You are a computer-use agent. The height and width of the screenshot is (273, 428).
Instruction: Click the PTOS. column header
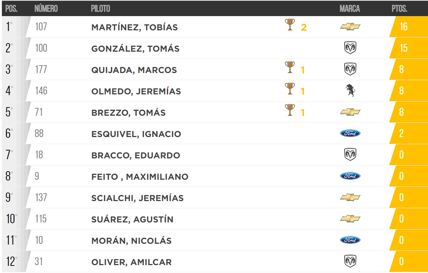(x=399, y=9)
